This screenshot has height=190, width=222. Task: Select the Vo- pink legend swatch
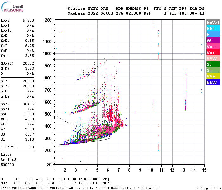pyautogui.click(x=213, y=46)
